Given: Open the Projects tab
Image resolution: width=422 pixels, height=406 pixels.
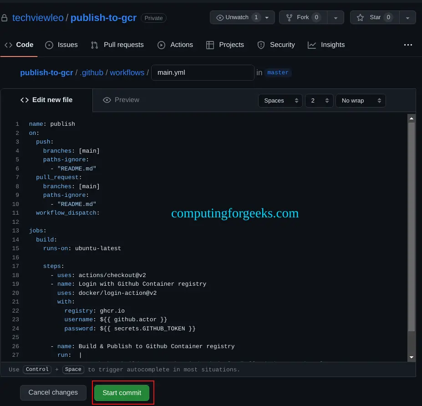Looking at the screenshot, I should click(225, 45).
